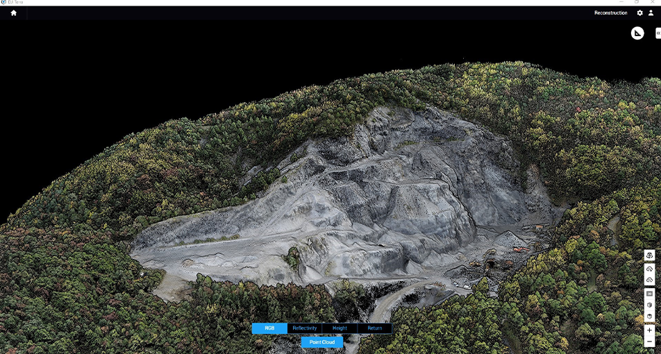Click the DJI Terra app icon in title bar
This screenshot has width=661, height=354.
pos(3,2)
